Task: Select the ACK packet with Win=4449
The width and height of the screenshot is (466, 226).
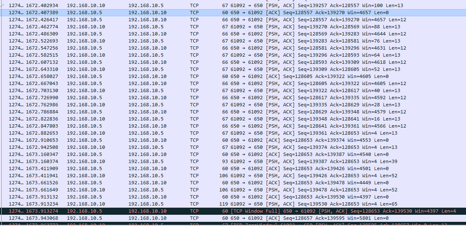Action: click(x=233, y=183)
